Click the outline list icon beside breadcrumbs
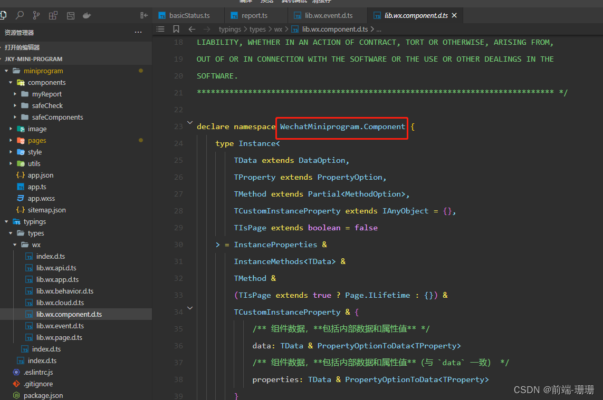This screenshot has width=603, height=400. point(160,29)
